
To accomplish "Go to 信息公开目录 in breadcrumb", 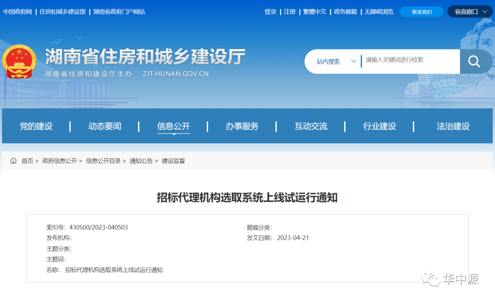I will [x=103, y=161].
